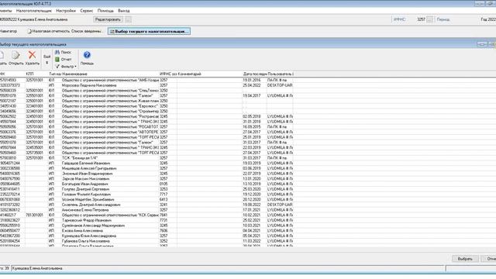Click the Создать new document icon
The height and width of the screenshot is (279, 496).
click(2, 56)
